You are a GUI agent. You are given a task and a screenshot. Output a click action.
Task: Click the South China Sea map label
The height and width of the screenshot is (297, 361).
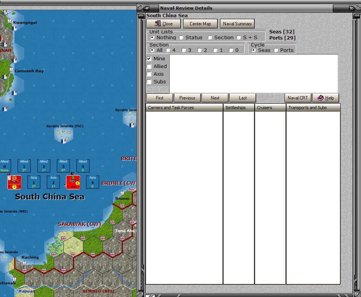[50, 197]
